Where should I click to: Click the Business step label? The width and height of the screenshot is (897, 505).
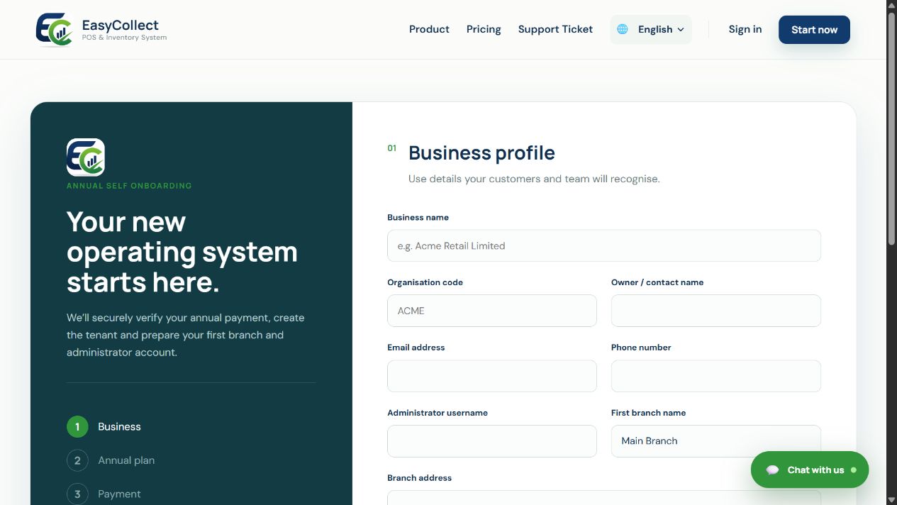[119, 427]
